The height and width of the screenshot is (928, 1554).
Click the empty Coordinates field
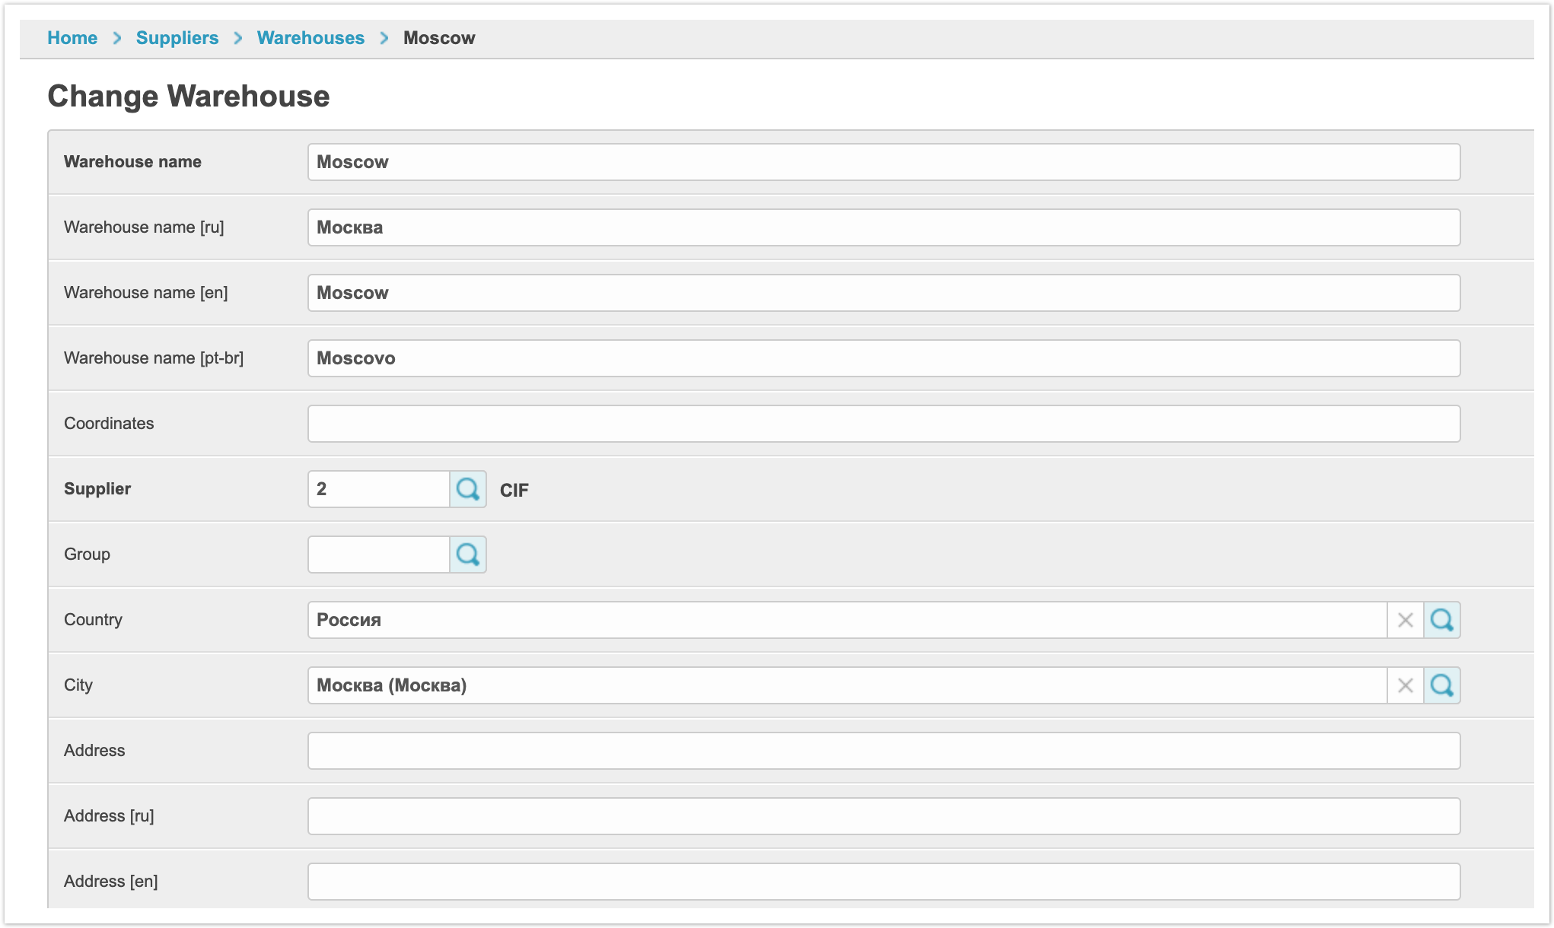883,424
